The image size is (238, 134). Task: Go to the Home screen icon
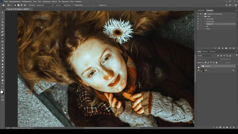click(x=3, y=5)
